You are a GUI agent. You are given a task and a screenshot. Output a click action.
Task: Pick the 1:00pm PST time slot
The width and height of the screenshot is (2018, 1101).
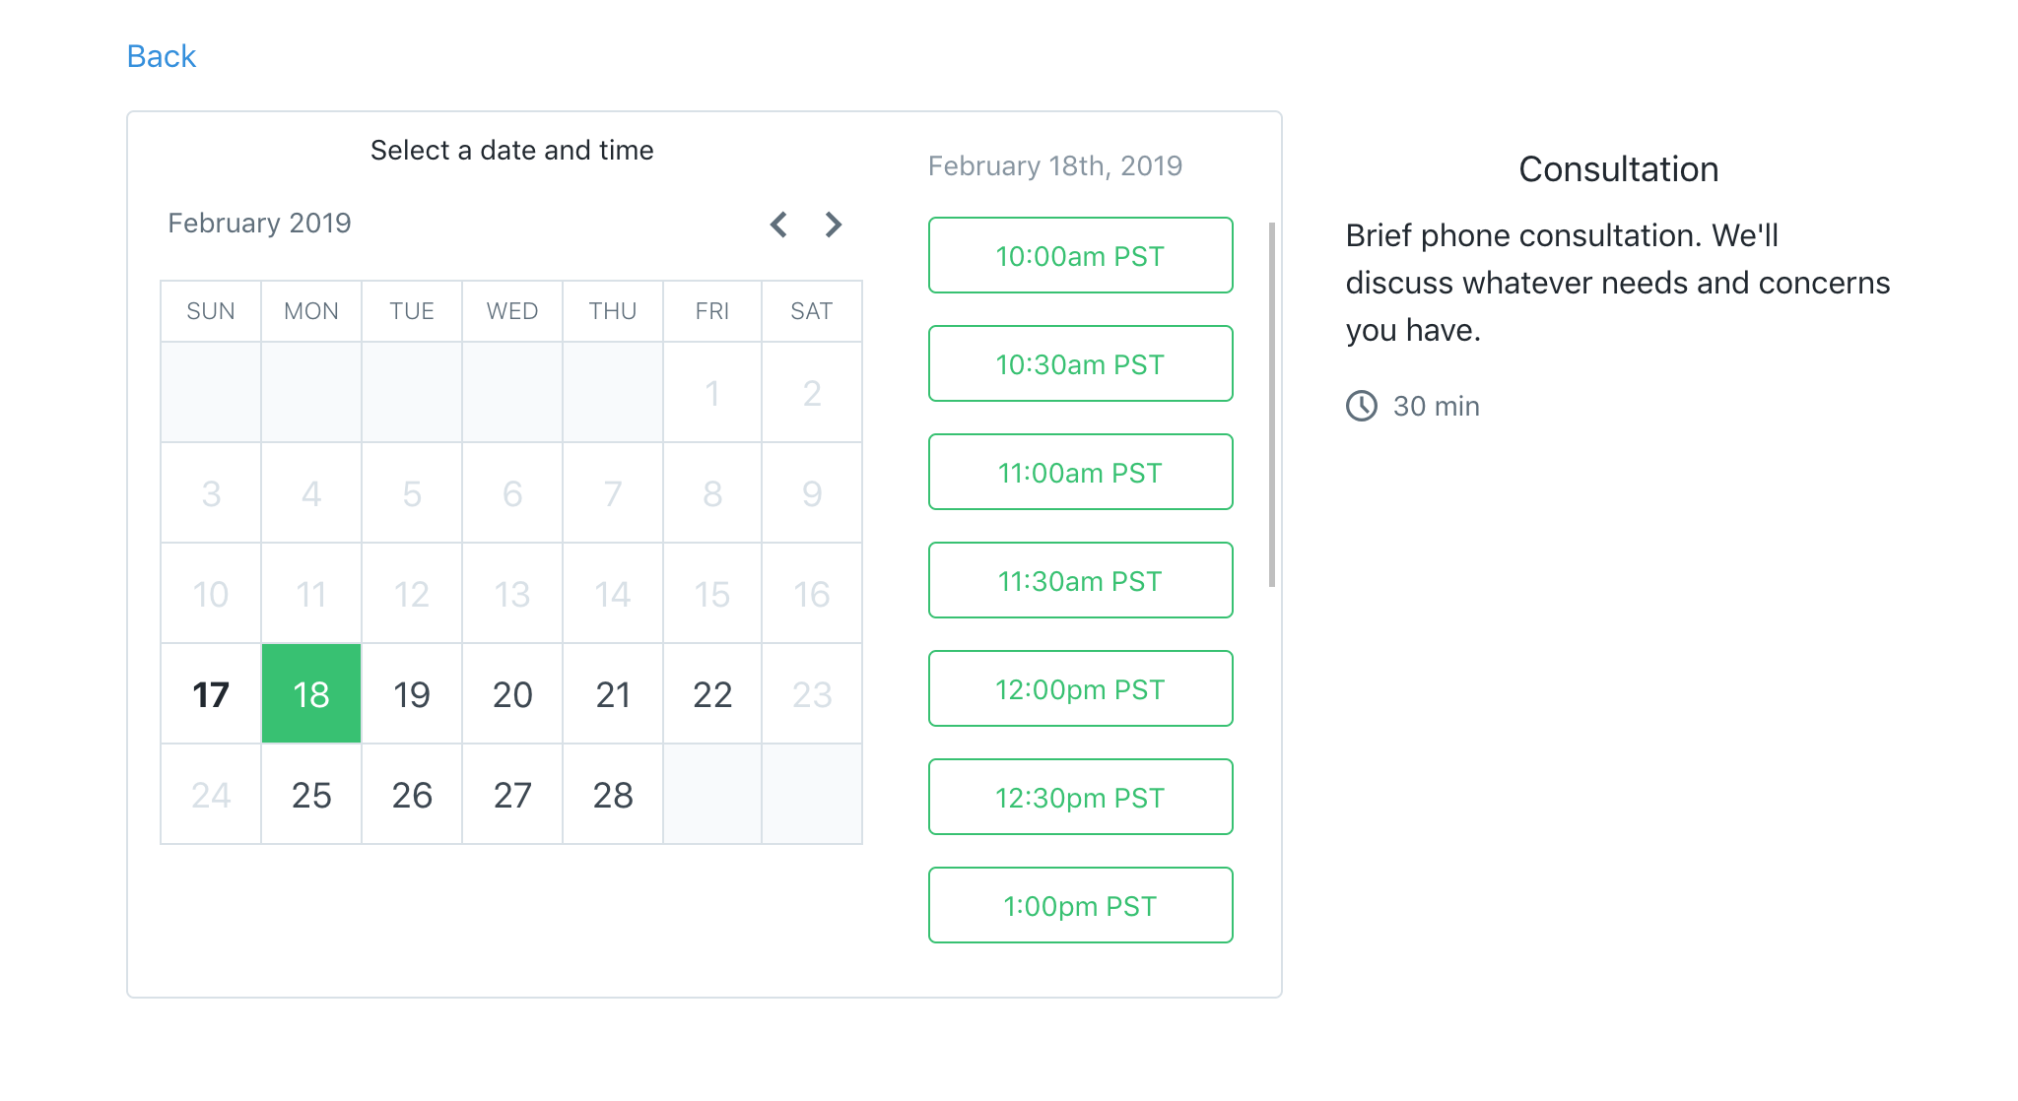[1080, 906]
